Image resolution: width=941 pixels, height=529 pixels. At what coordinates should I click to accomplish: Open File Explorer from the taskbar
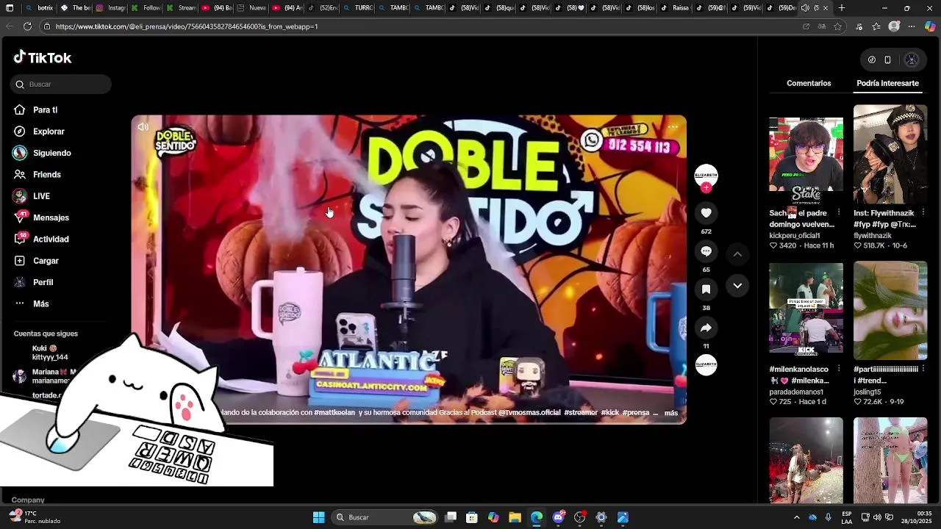(x=515, y=517)
